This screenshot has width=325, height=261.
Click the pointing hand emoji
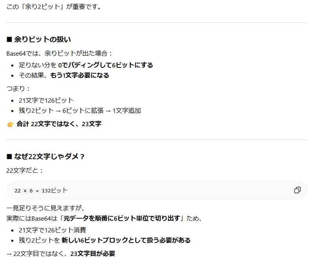11,124
